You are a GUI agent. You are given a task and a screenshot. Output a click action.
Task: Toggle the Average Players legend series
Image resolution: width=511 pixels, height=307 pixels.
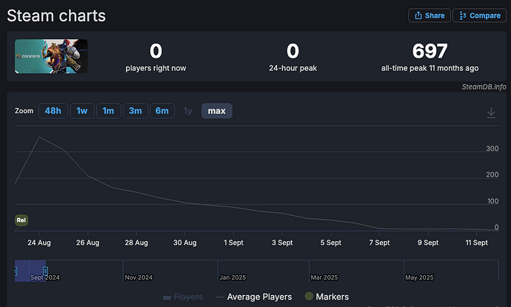click(254, 297)
